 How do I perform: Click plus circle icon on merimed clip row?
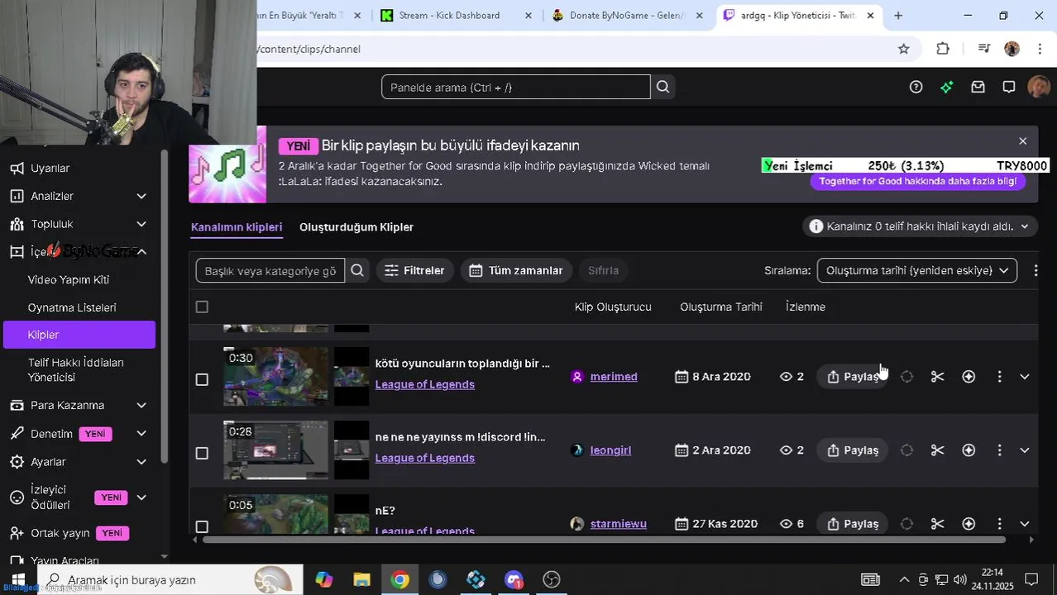click(969, 377)
